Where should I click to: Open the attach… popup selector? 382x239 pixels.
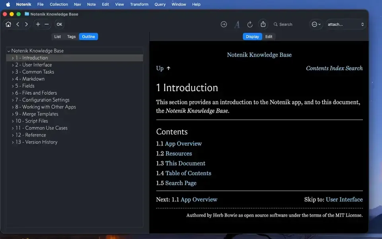click(346, 24)
